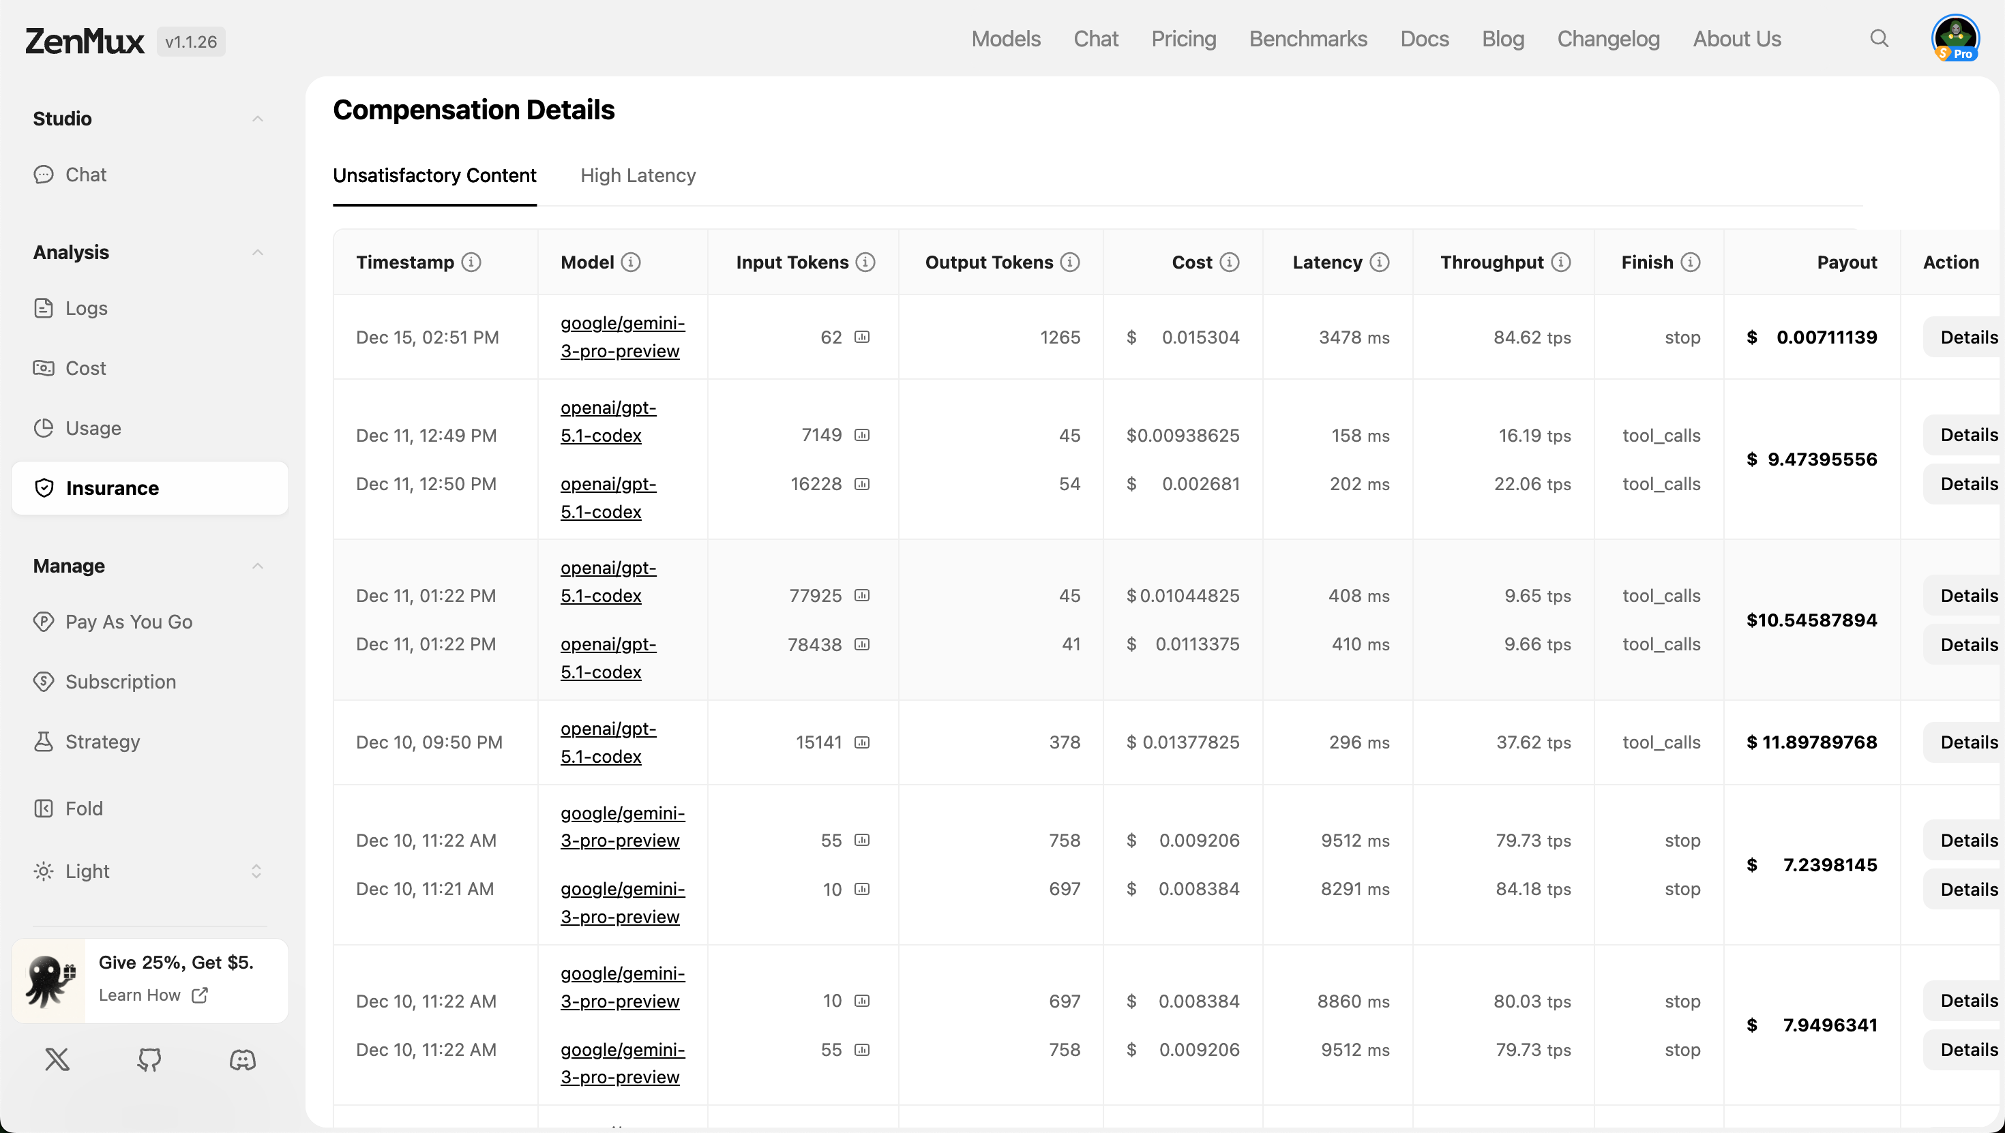Open the user profile avatar with Pro badge
2005x1133 pixels.
tap(1955, 38)
